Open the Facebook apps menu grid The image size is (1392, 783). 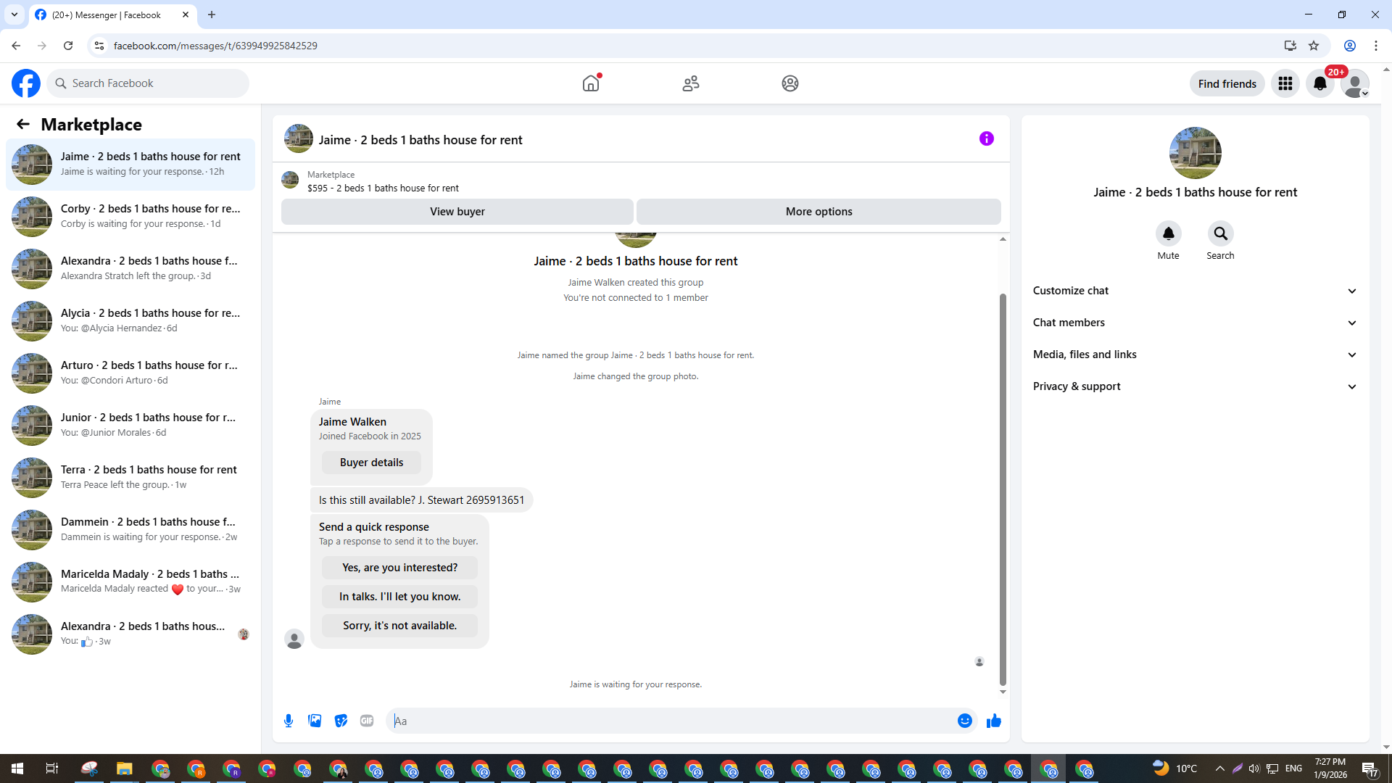[x=1285, y=83]
